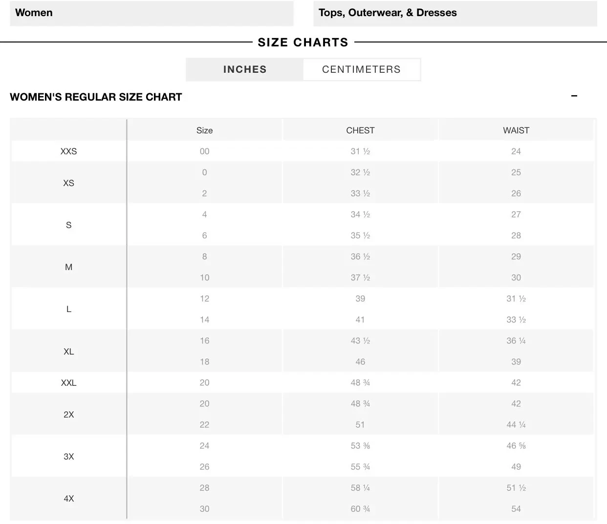The width and height of the screenshot is (607, 524).
Task: Open the Tops, Outerwear, & Dresses dropdown
Action: coord(455,13)
